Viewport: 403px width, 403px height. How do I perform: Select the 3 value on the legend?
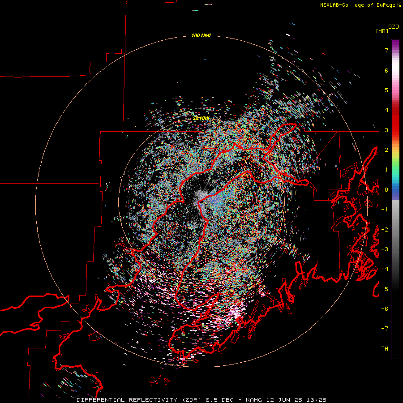[386, 130]
